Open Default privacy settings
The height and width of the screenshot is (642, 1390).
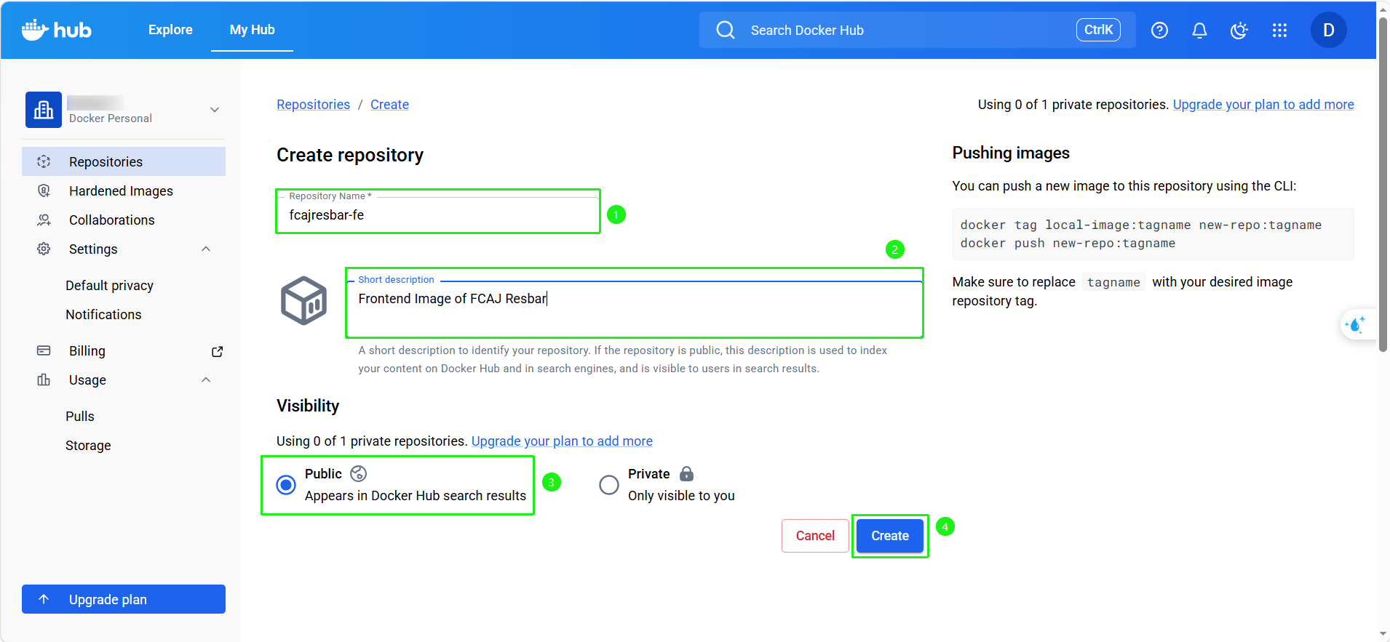[x=109, y=285]
